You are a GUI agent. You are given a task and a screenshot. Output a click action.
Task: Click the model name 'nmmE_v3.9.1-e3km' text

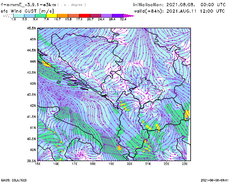31,5
